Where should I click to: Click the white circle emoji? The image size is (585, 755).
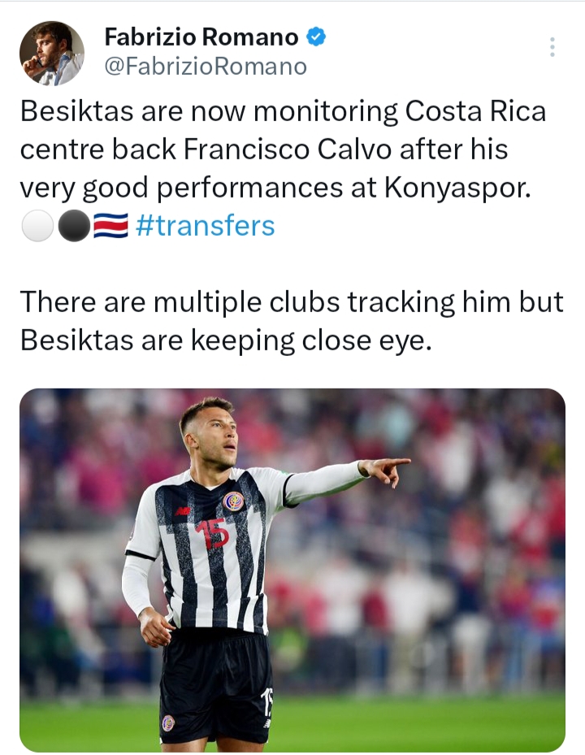[x=37, y=226]
